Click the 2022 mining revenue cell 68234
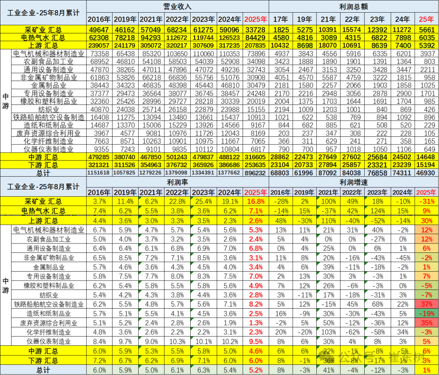The height and width of the screenshot is (375, 439). pos(177,30)
